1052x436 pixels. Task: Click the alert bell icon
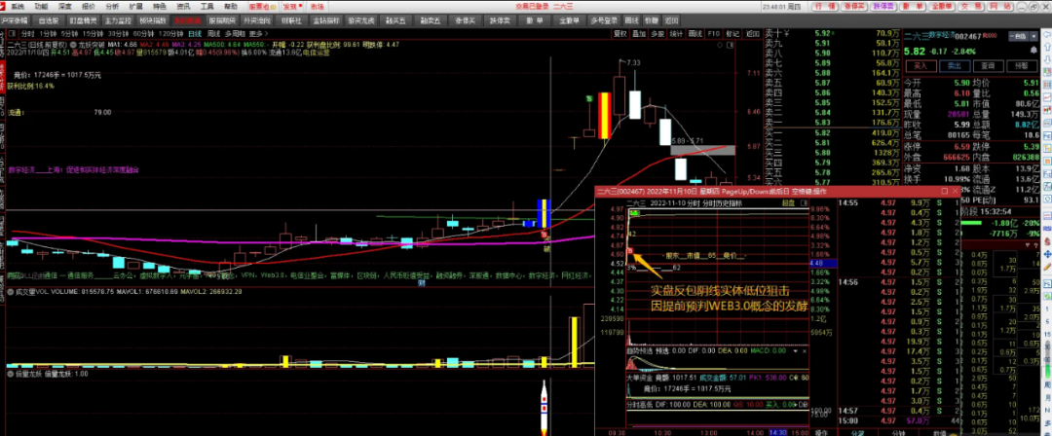pos(1033,50)
